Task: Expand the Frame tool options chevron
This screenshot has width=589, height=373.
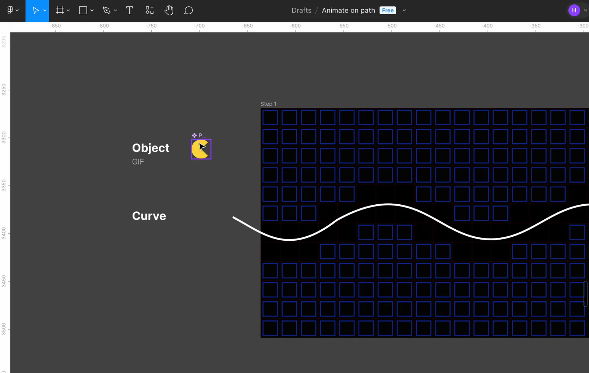Action: pyautogui.click(x=68, y=11)
